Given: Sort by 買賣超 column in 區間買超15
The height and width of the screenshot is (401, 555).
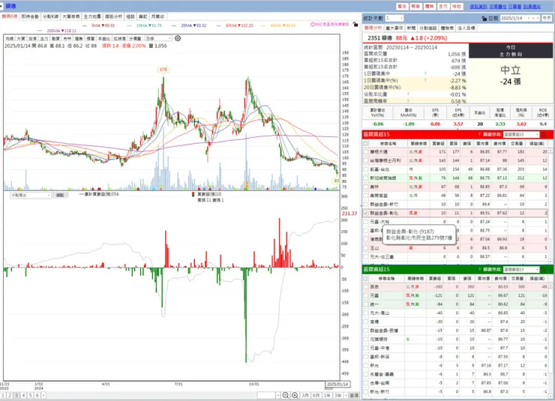Looking at the screenshot, I should 438,144.
